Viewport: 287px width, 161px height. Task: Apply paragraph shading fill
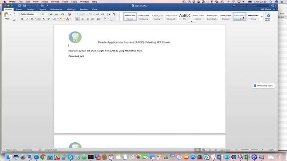(105, 19)
